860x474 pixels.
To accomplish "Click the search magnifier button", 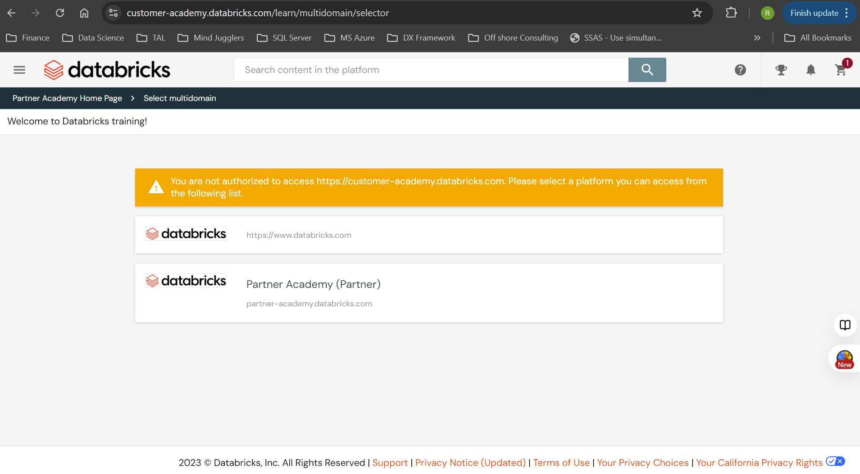I will pyautogui.click(x=647, y=70).
